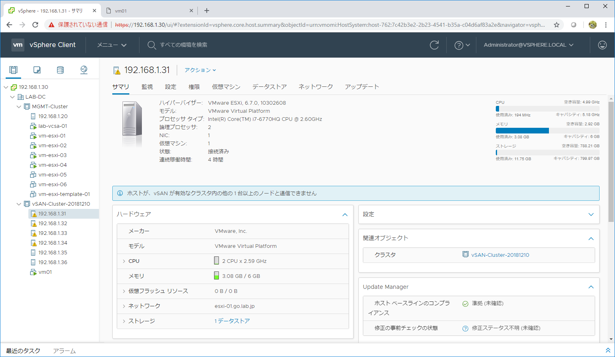Collapse the Update Manager panel

(x=591, y=287)
